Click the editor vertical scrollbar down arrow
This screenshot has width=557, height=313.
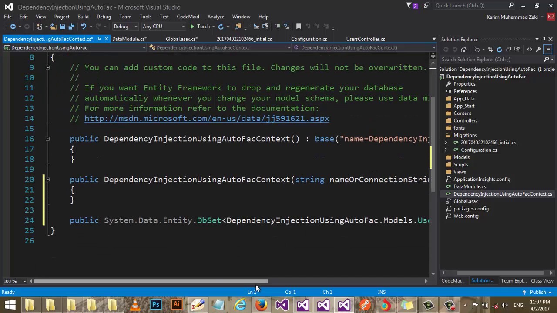coord(433,273)
